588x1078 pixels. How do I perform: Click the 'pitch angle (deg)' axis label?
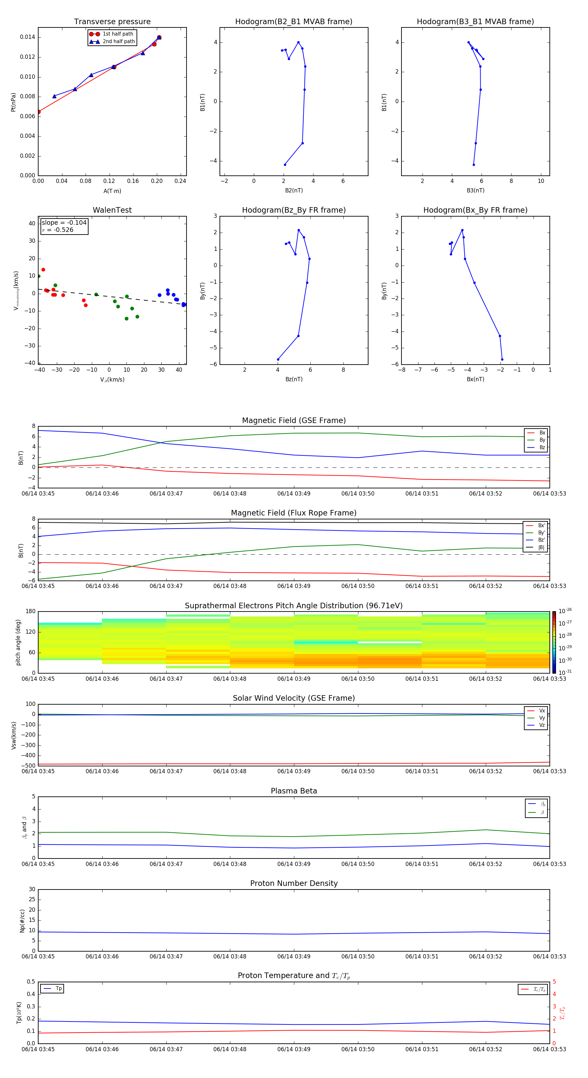coord(18,642)
